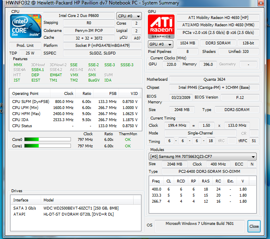Expand the Samsung M4 memory module dropdown
The image size is (270, 239).
pyautogui.click(x=202, y=157)
